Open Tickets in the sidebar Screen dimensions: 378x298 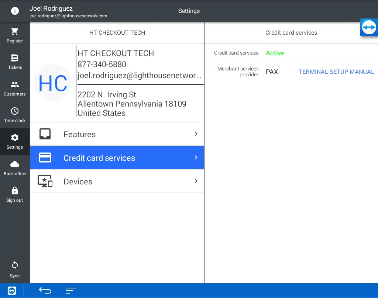(x=15, y=58)
